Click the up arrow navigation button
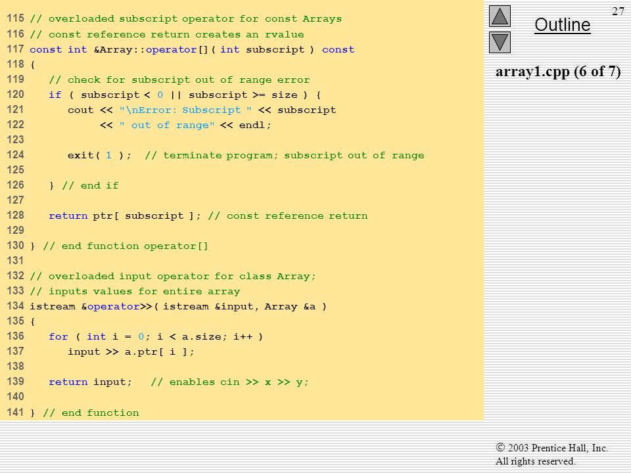 tap(500, 16)
